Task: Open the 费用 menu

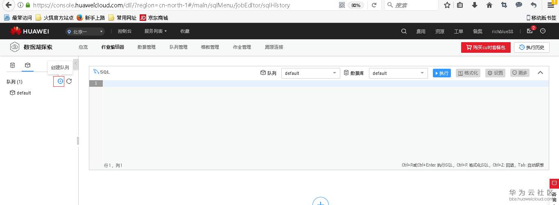Action: 421,32
